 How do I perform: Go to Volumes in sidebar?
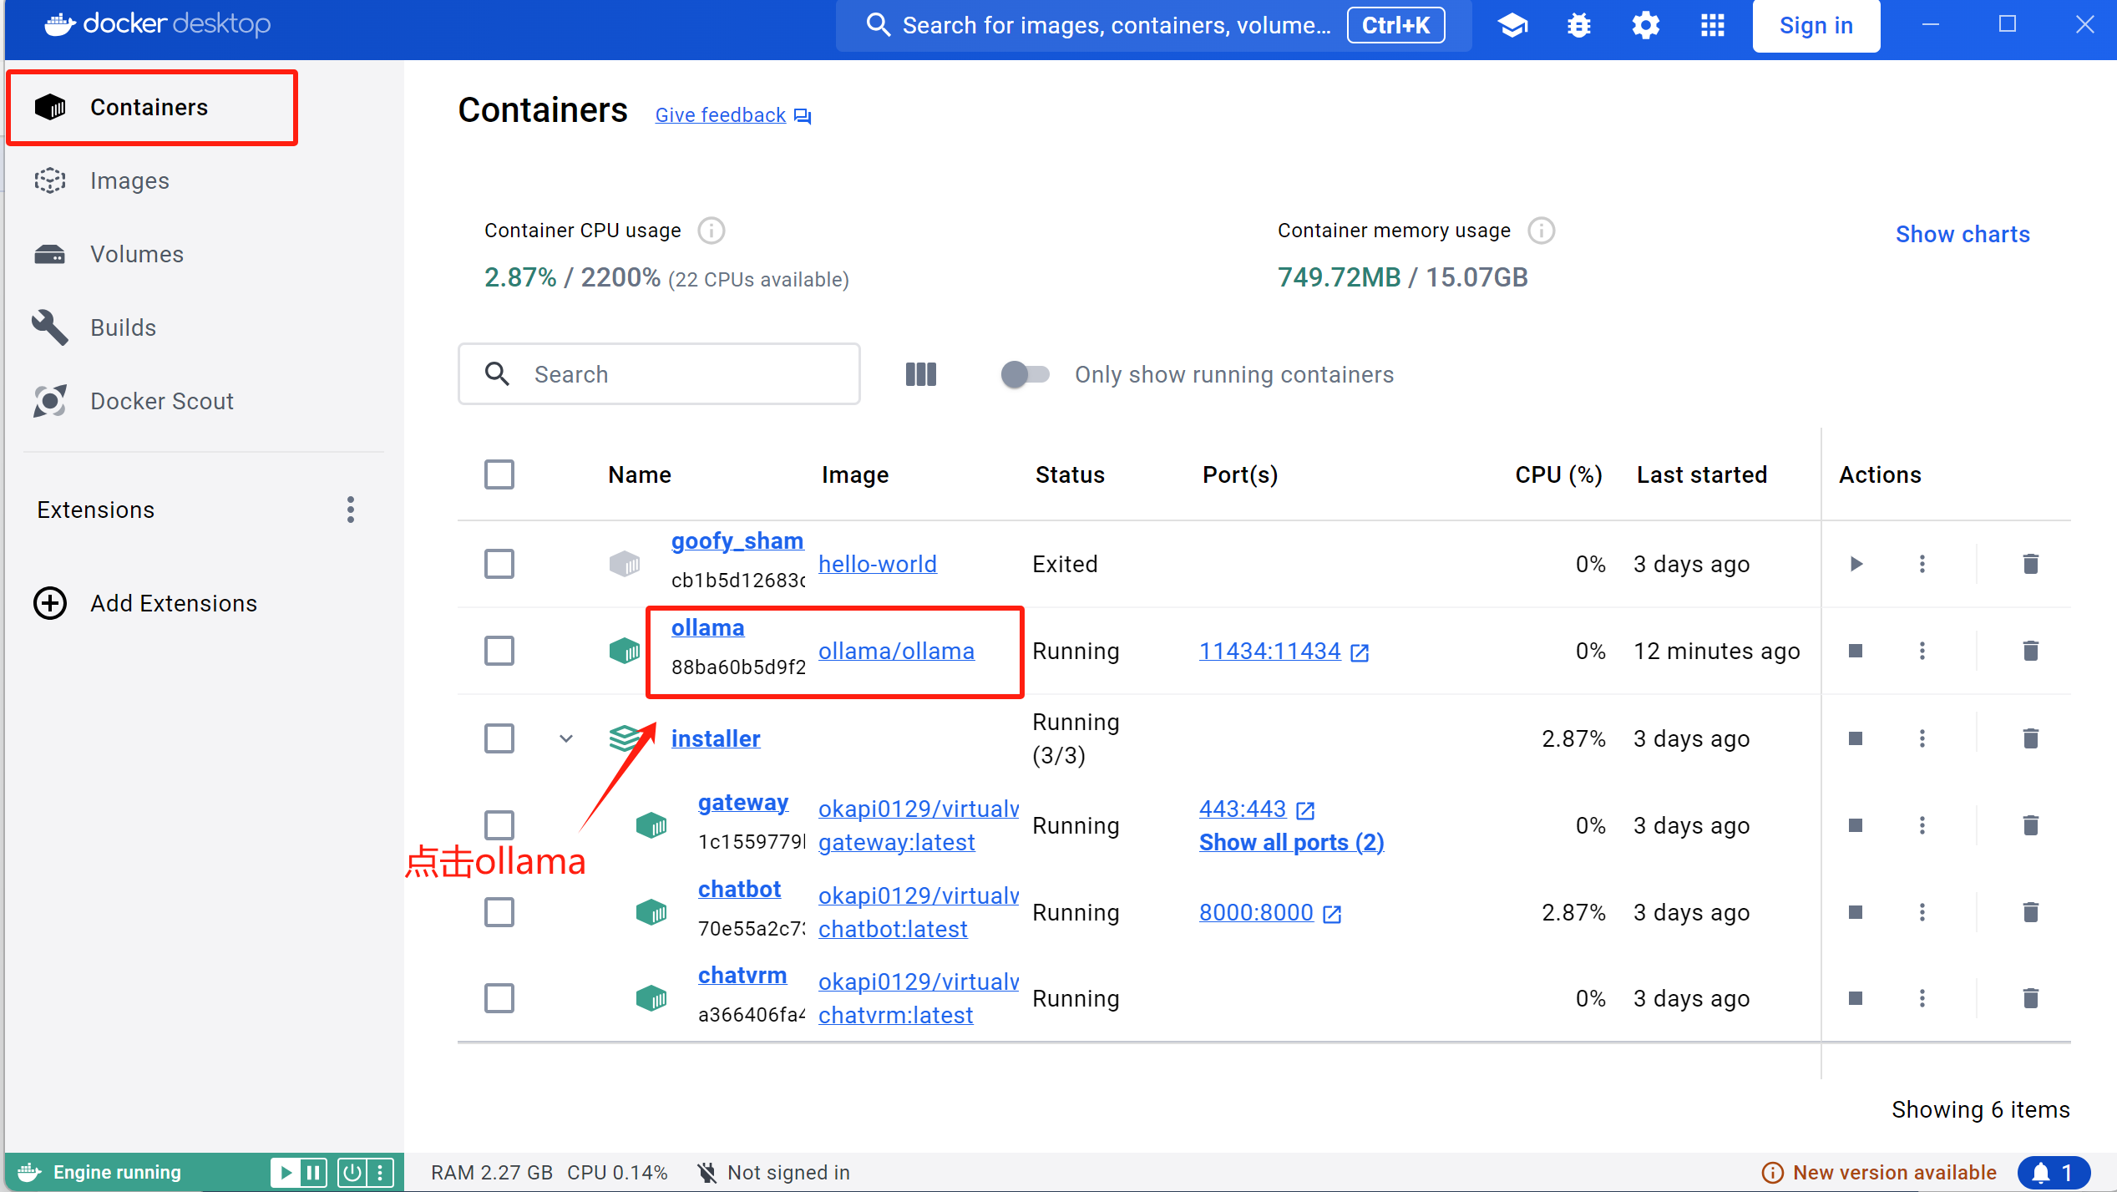tap(137, 254)
